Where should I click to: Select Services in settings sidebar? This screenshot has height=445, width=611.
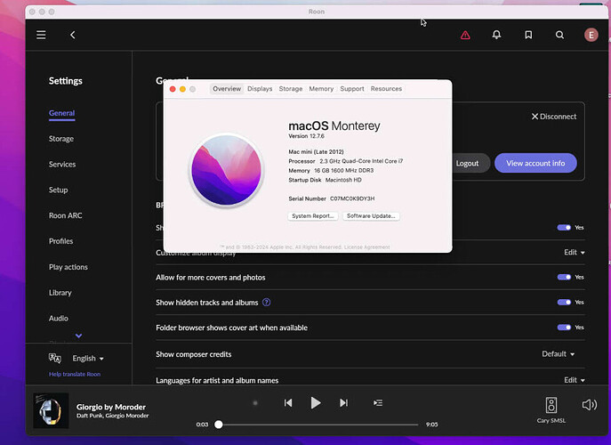[x=62, y=164]
